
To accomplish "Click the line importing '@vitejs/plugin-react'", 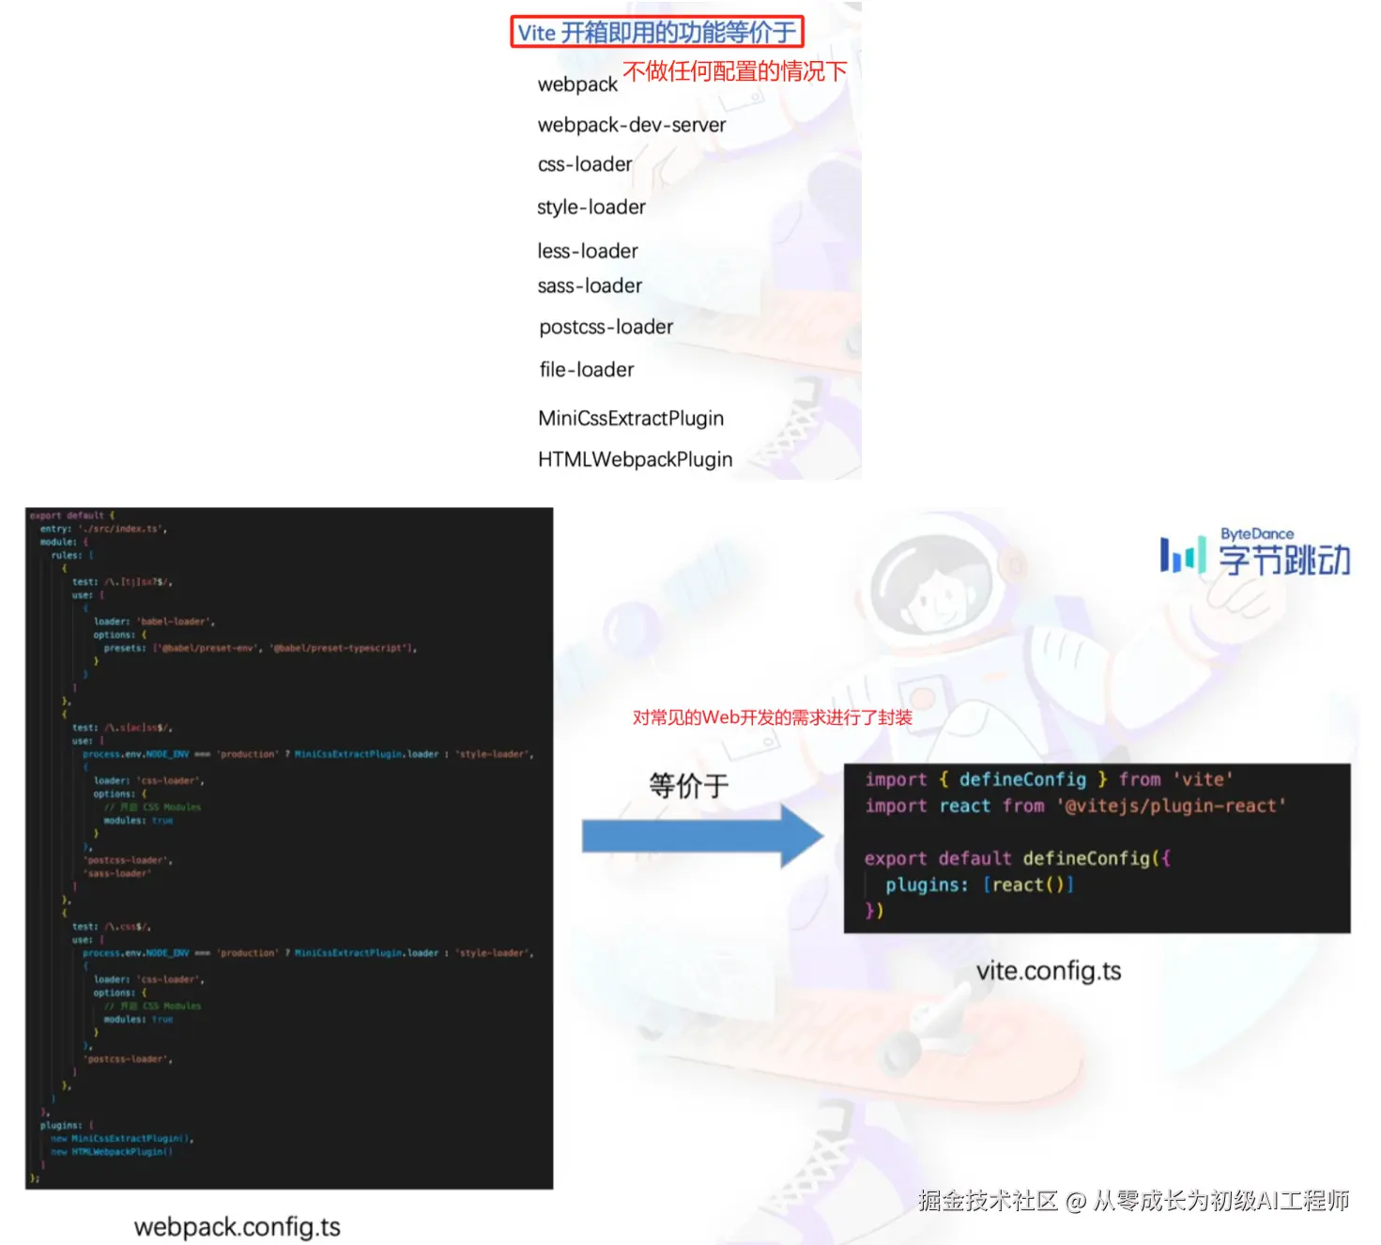I will tap(1075, 806).
